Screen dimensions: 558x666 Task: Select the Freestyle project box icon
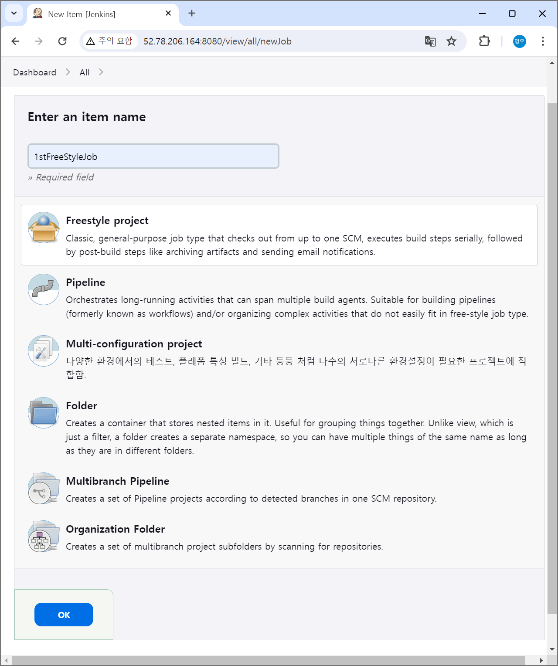[x=44, y=228]
